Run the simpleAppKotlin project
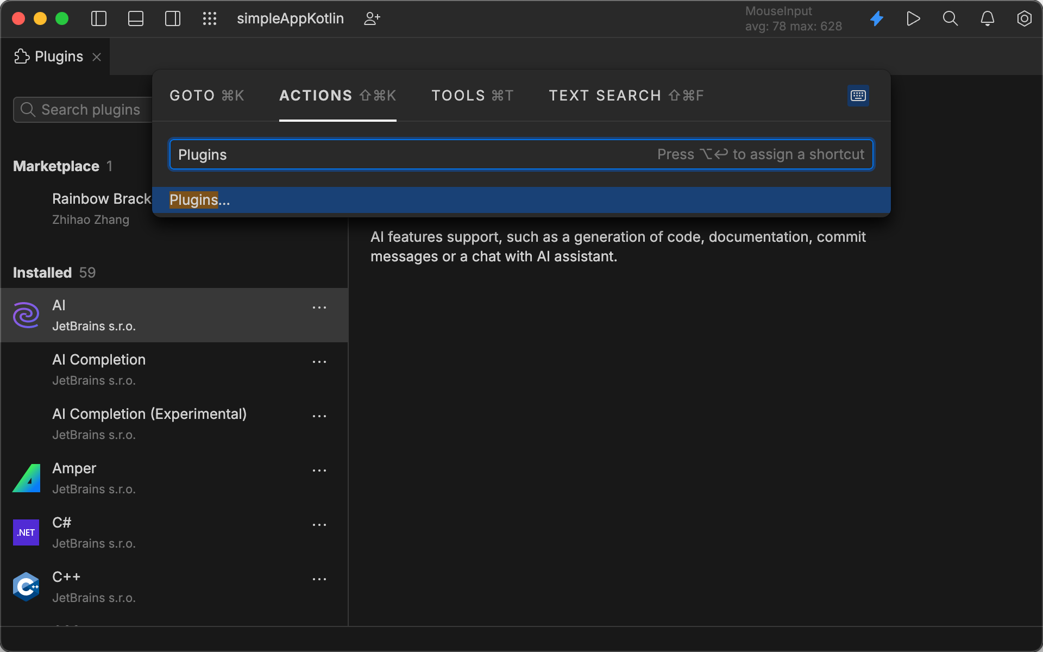1043x652 pixels. [x=913, y=18]
